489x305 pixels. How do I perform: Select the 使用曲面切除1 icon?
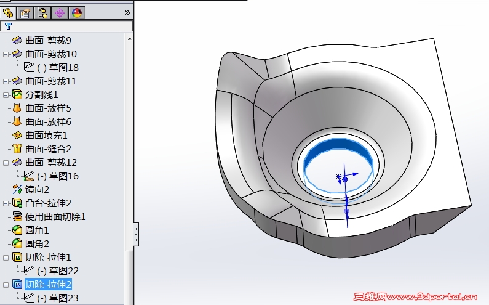coord(17,216)
